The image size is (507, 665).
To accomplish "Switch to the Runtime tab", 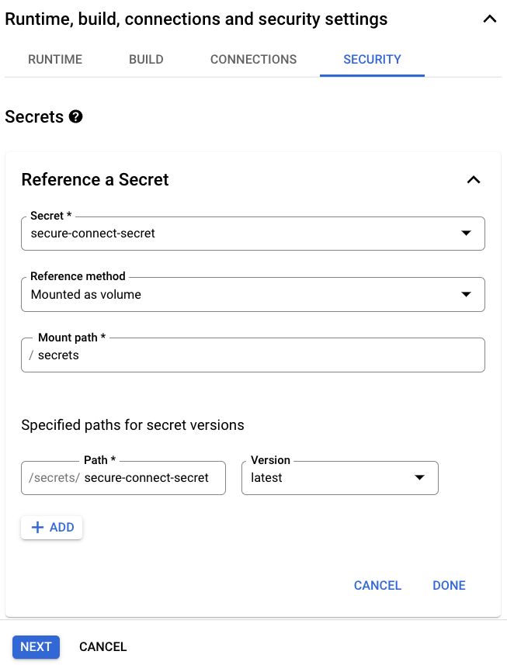I will click(x=55, y=59).
